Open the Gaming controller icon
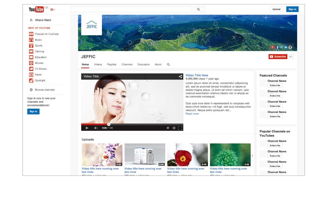The height and width of the screenshot is (212, 329). (31, 51)
